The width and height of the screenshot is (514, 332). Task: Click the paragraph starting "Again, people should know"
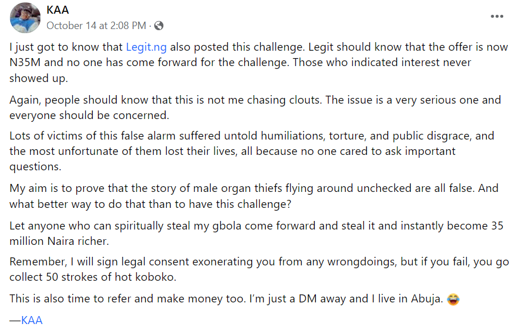(255, 107)
